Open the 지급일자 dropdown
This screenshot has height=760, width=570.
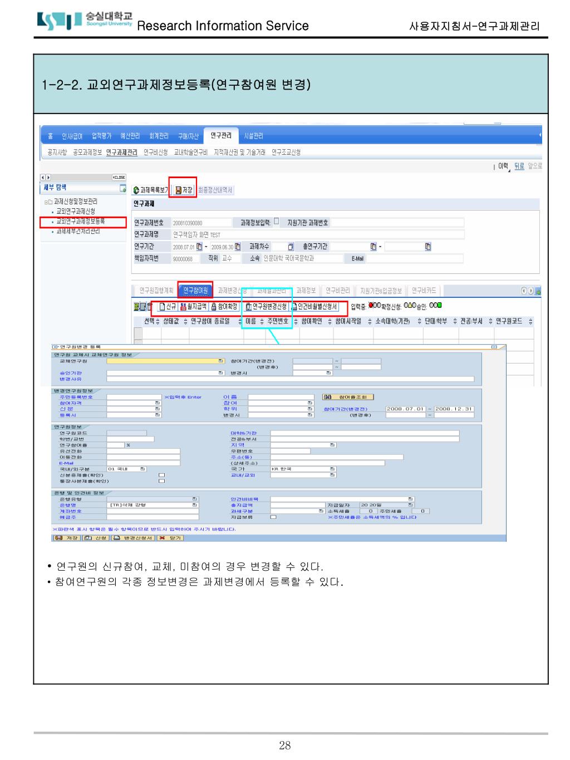pos(410,504)
